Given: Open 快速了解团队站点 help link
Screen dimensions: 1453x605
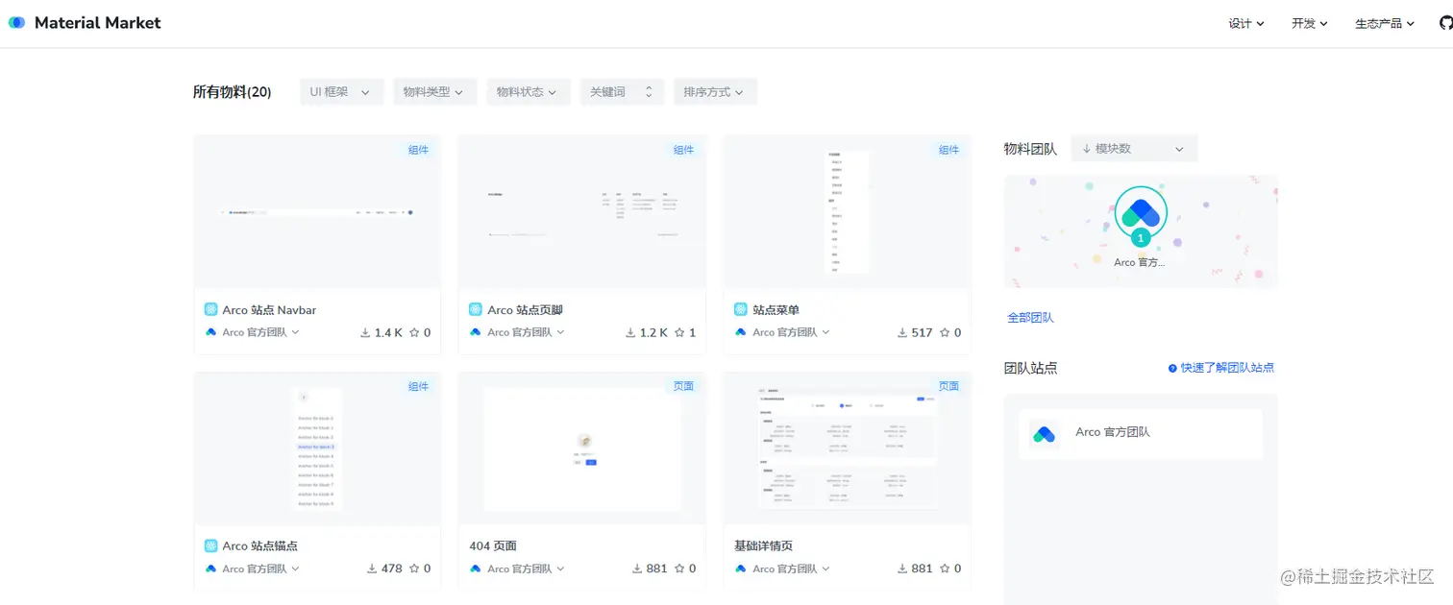Looking at the screenshot, I should pyautogui.click(x=1227, y=368).
